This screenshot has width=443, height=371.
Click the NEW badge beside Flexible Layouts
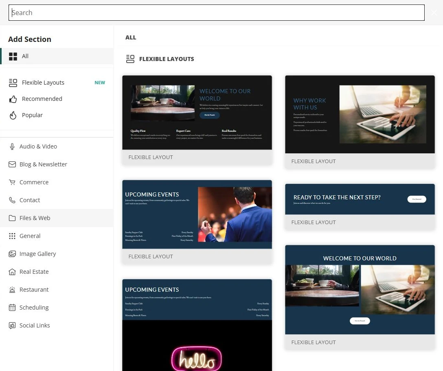pos(100,83)
